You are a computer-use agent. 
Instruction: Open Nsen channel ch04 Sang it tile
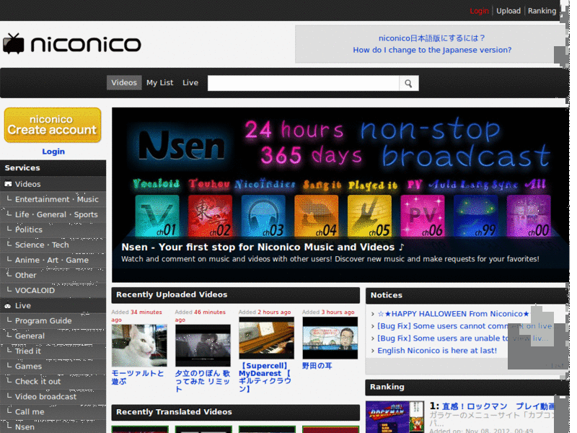316,216
